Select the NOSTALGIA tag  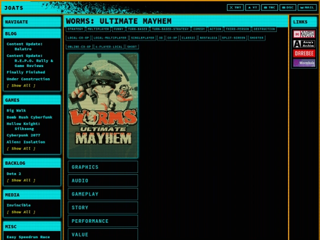(209, 38)
